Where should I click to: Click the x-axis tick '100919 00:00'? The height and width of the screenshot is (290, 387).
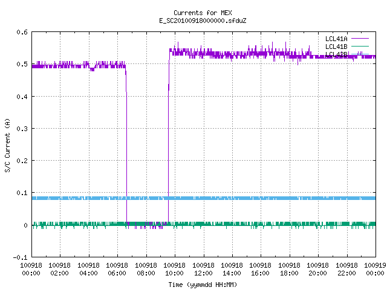click(x=375, y=269)
